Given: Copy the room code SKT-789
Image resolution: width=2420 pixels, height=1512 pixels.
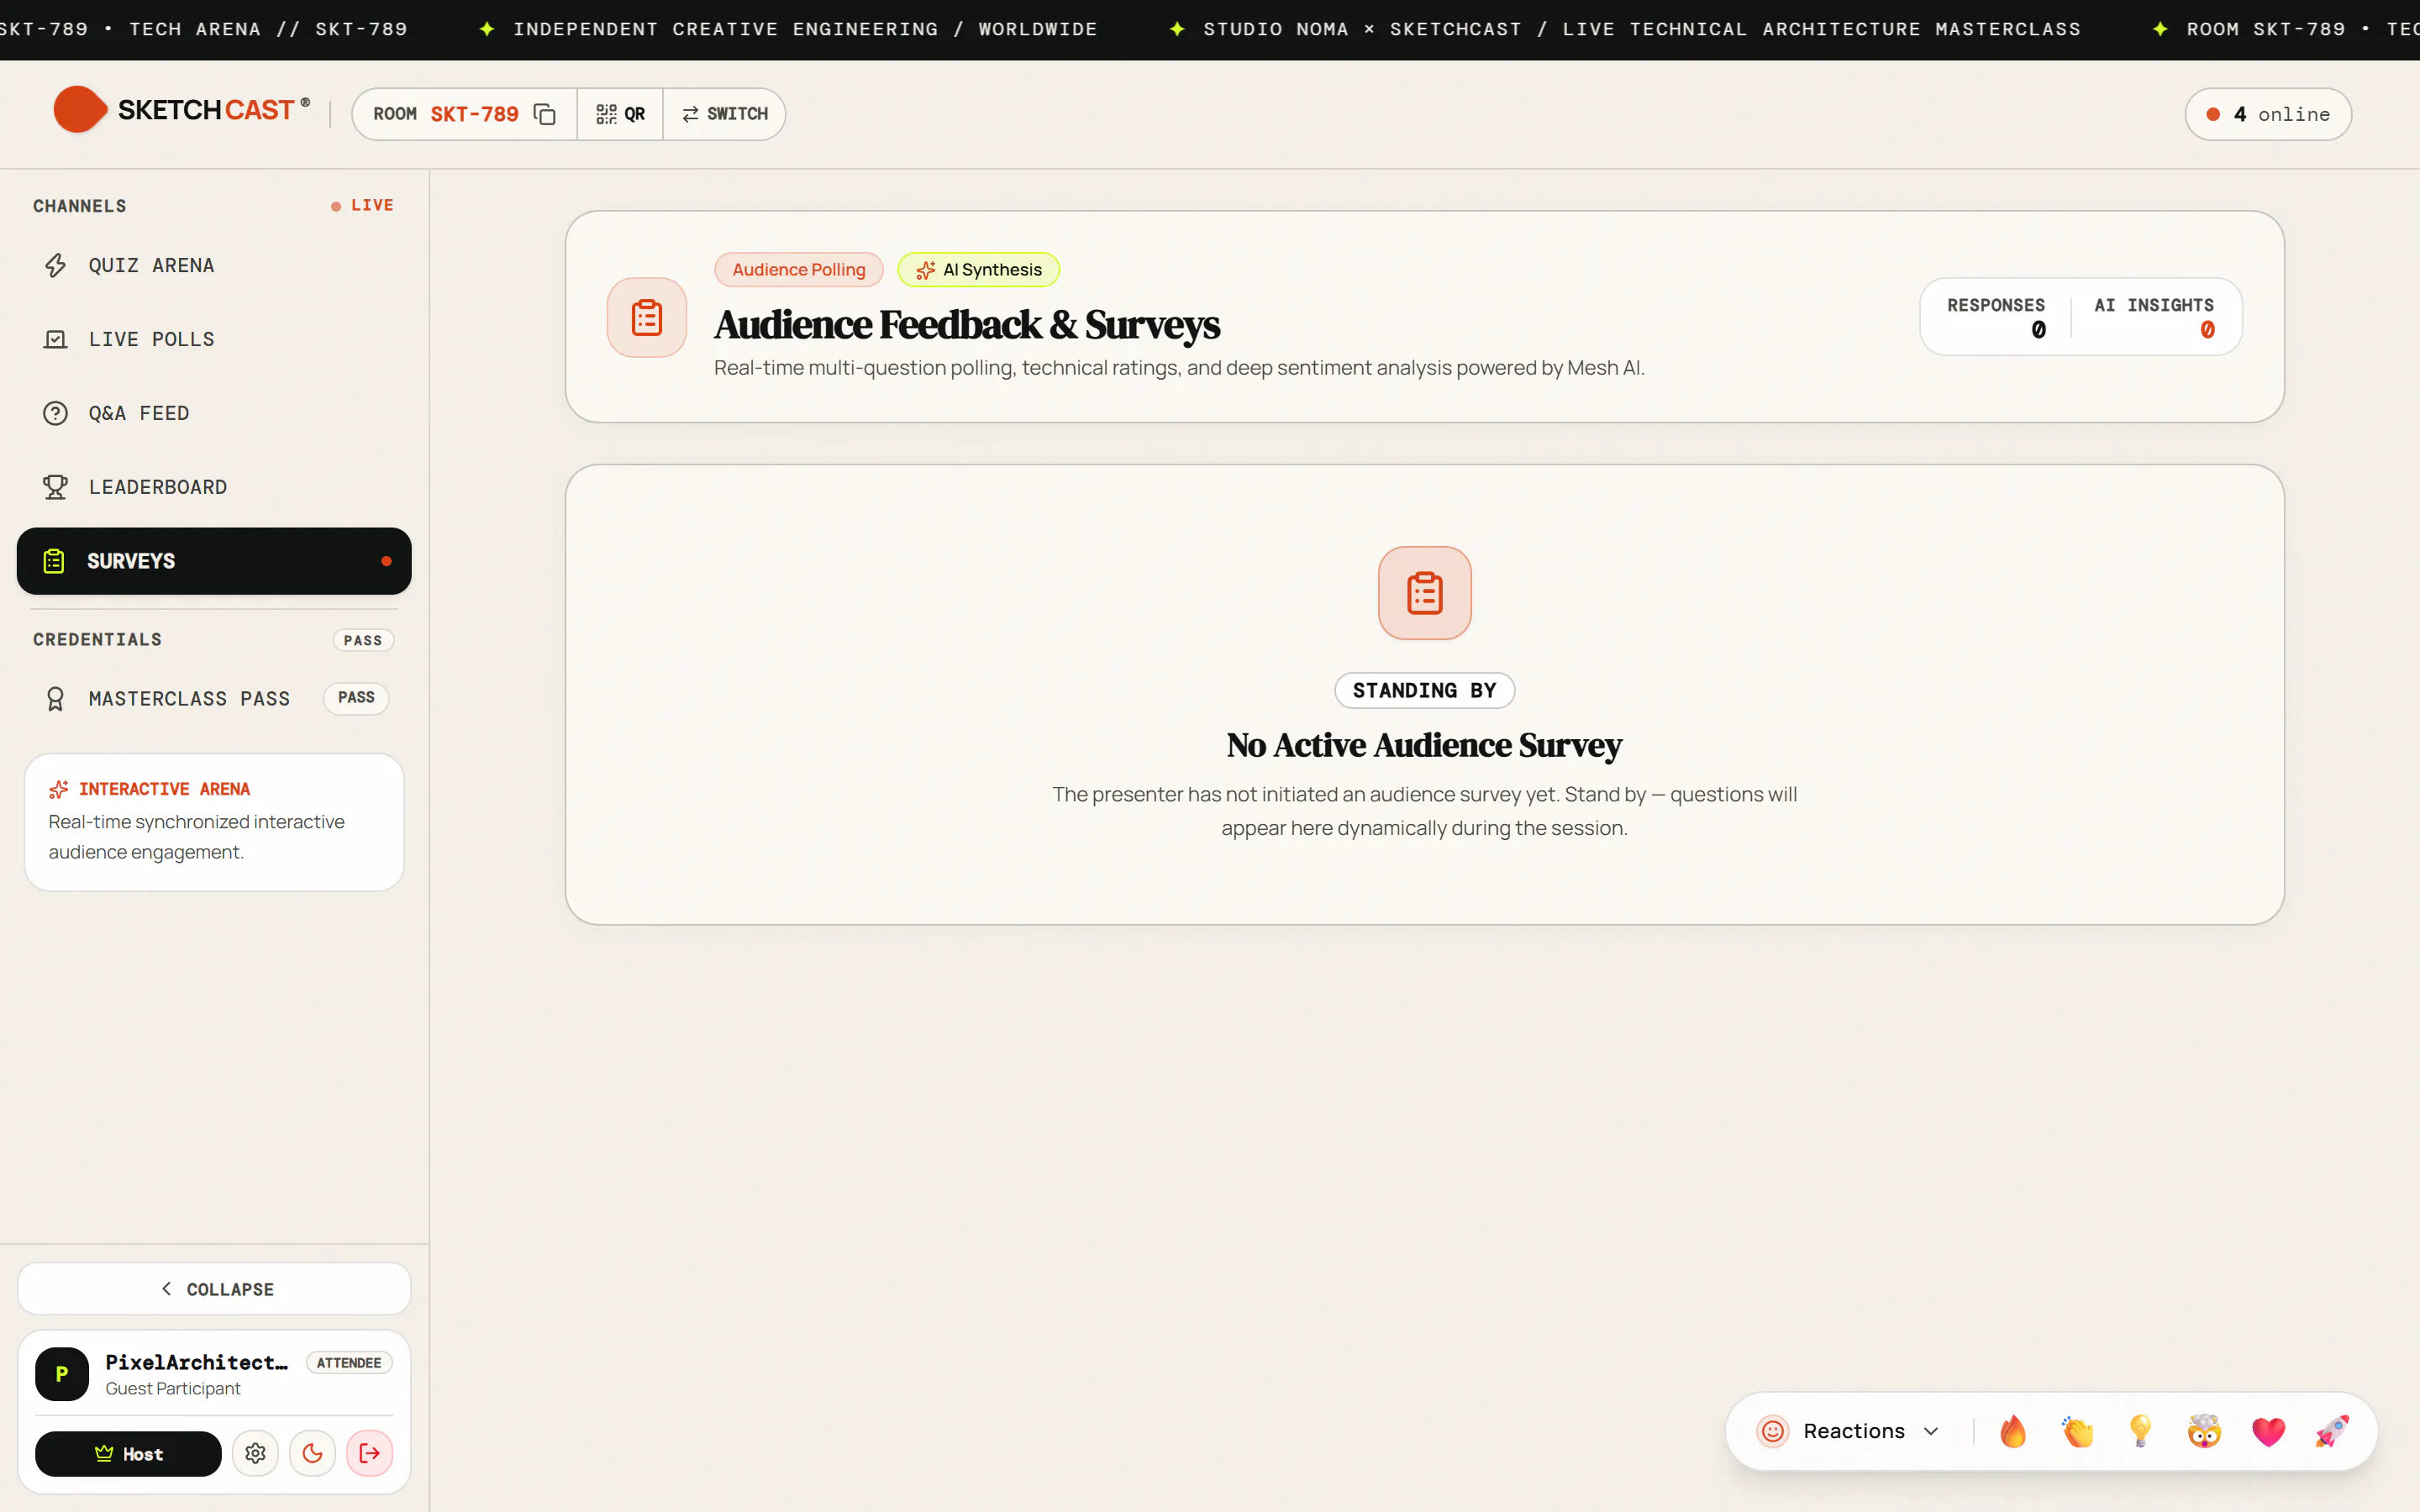Looking at the screenshot, I should tap(544, 114).
